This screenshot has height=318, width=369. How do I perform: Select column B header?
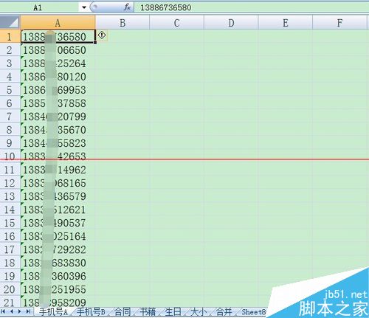123,23
